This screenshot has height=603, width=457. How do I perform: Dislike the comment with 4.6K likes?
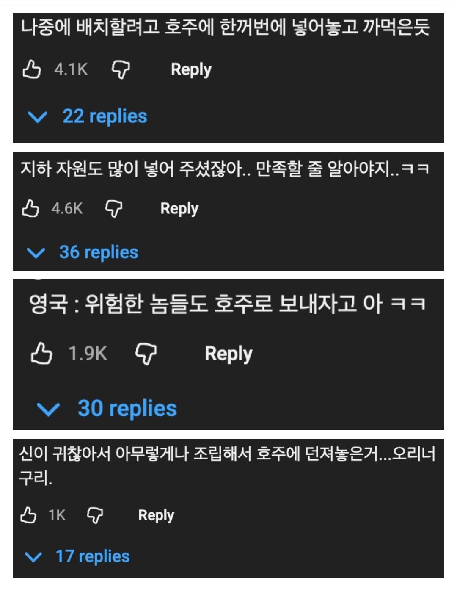click(x=113, y=208)
